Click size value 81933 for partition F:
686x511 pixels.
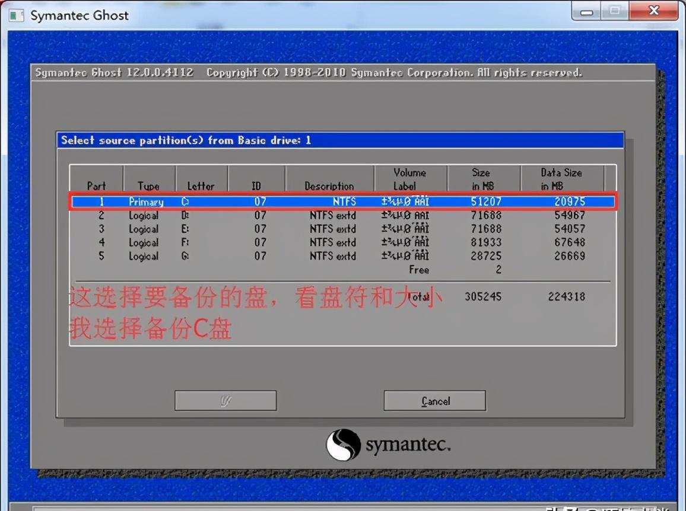486,242
